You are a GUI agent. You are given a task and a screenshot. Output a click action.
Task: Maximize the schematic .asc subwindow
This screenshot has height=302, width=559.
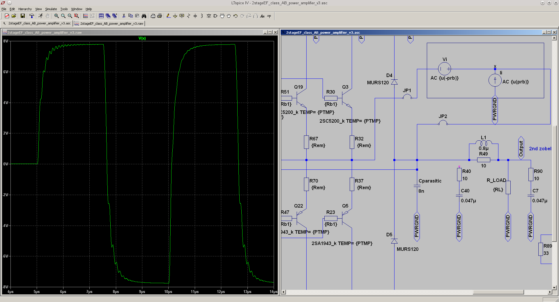click(549, 32)
